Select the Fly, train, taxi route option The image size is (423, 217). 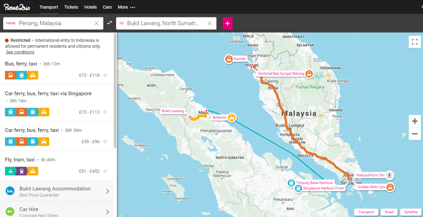coord(56,165)
